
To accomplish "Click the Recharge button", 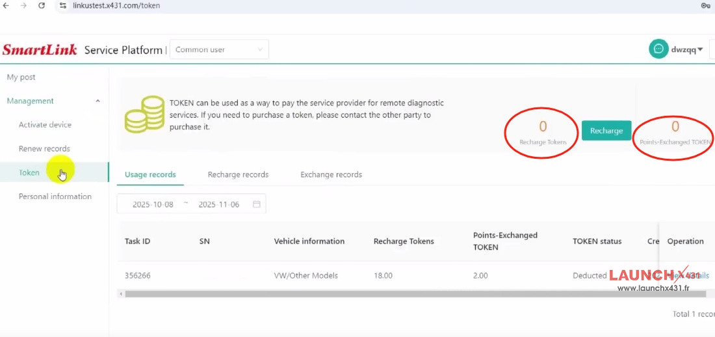I will tap(606, 131).
